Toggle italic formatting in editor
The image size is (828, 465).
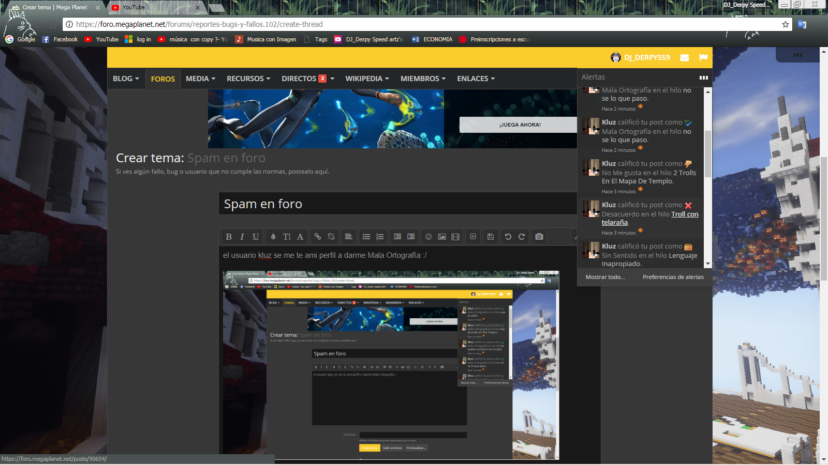click(242, 237)
